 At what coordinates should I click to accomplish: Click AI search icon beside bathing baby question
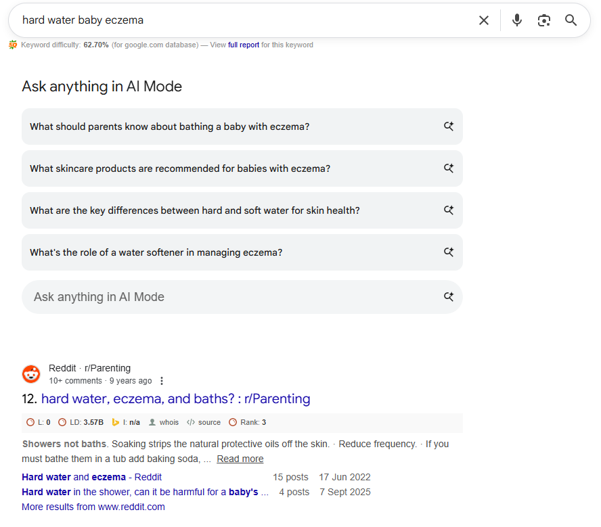449,127
